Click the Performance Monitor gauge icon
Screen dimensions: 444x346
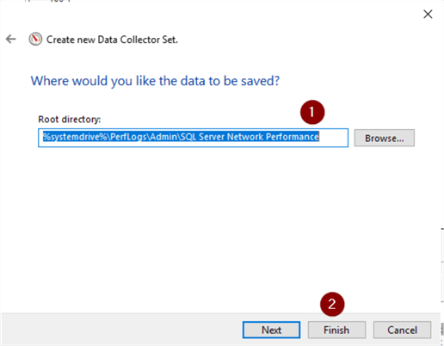(x=35, y=39)
